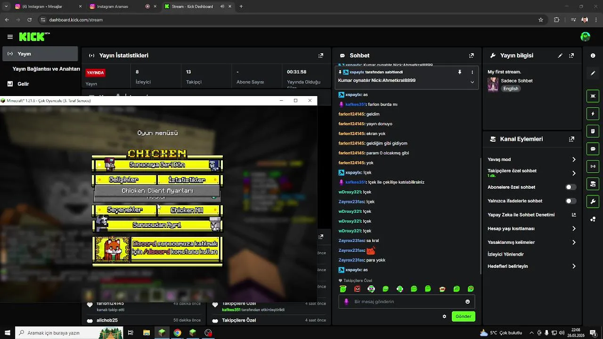Click the address bar URL

point(76,20)
